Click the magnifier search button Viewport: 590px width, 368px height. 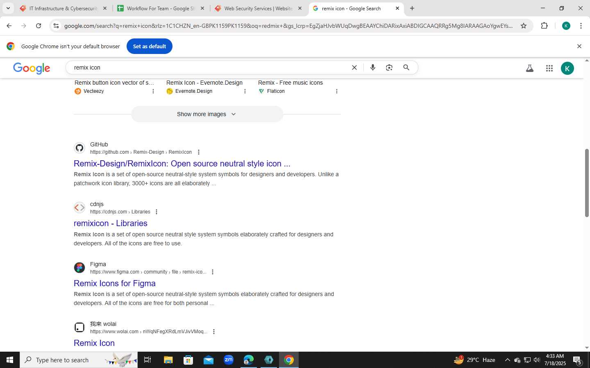[x=406, y=67]
